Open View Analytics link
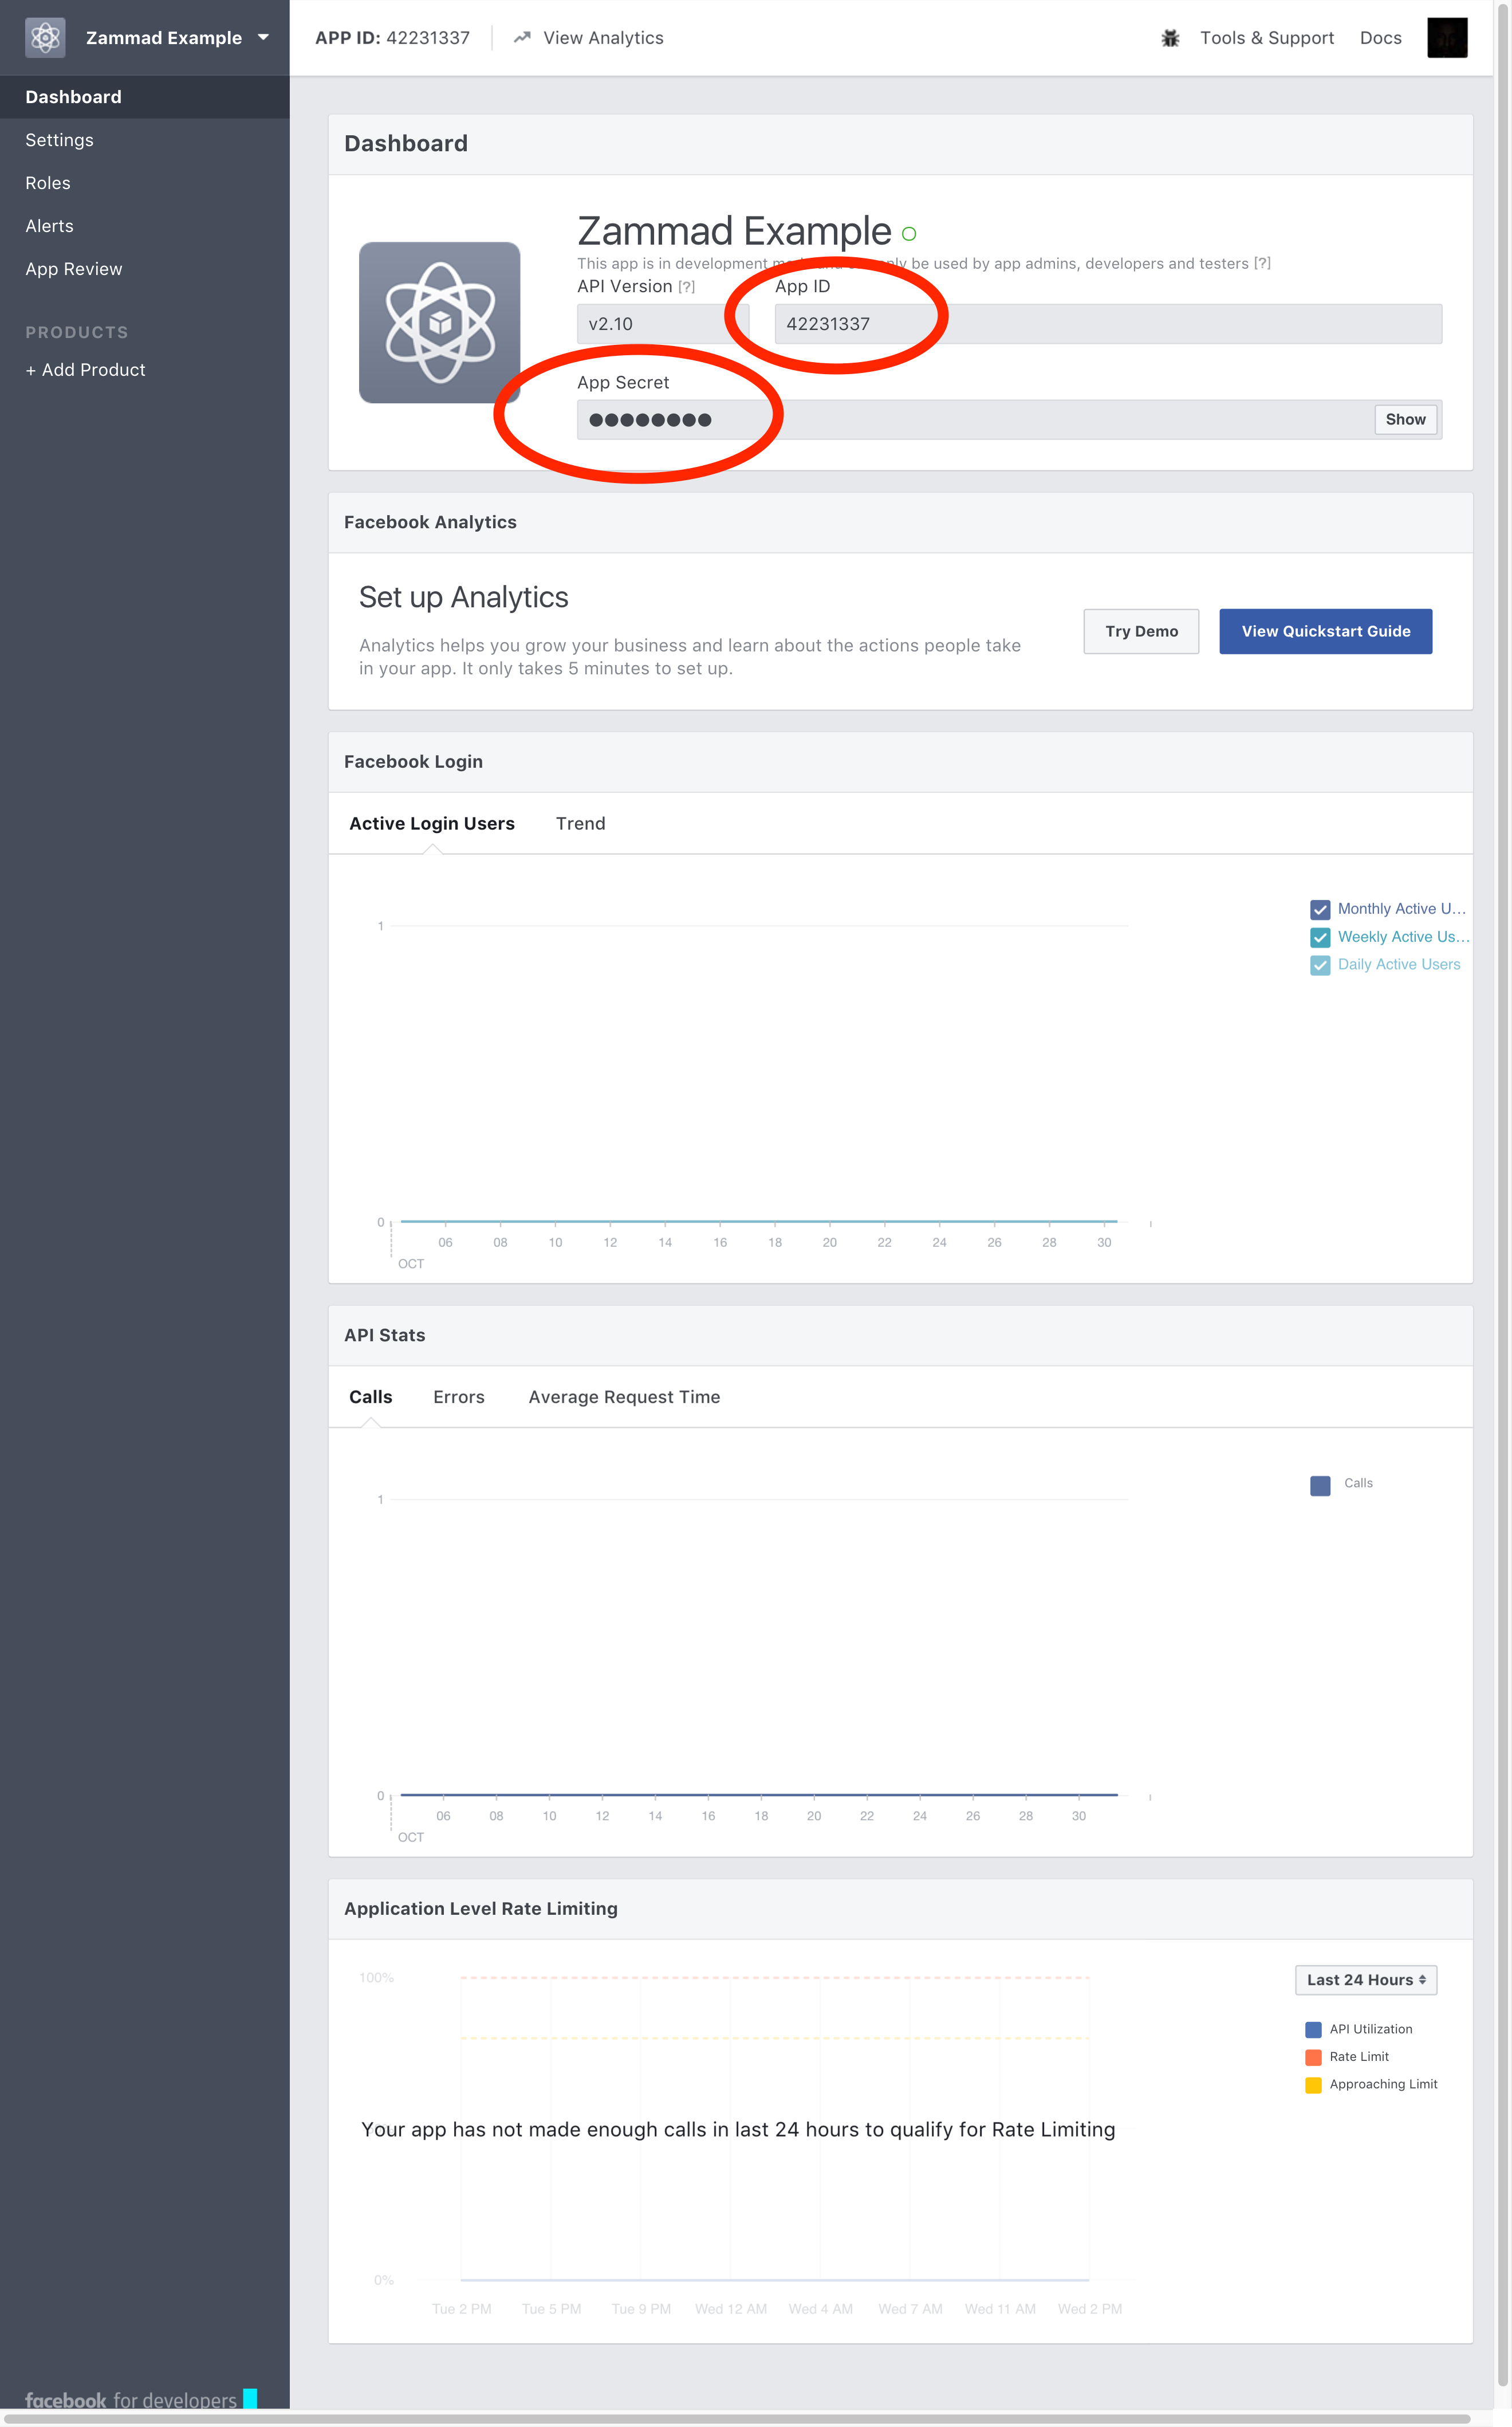 coord(603,38)
